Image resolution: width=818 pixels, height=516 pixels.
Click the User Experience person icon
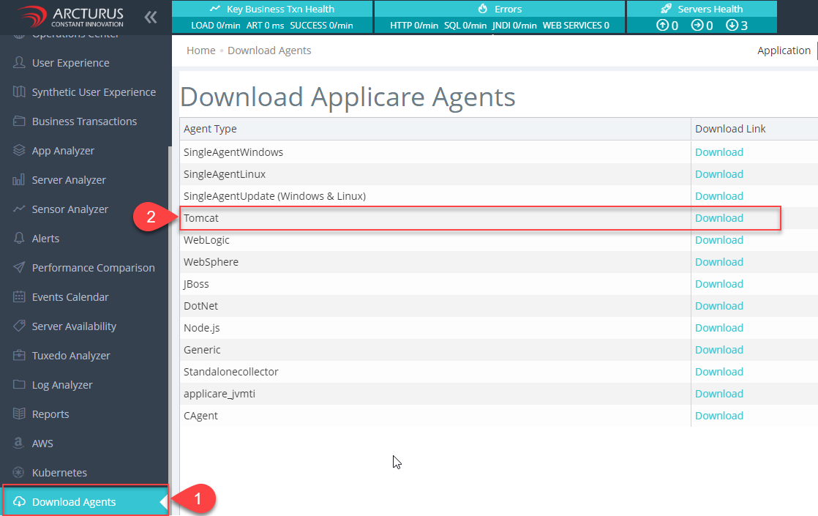pyautogui.click(x=19, y=63)
